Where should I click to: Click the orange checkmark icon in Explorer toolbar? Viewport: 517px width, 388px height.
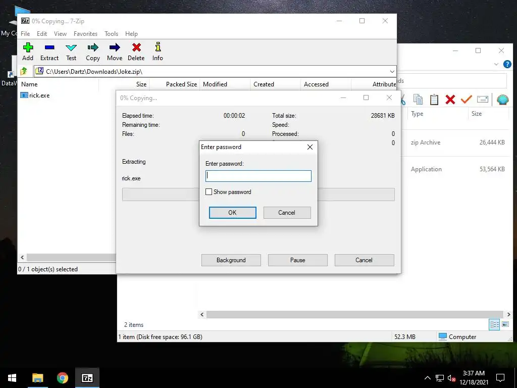pos(466,100)
